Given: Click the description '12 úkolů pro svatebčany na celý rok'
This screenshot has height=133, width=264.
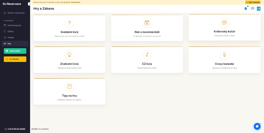Looking at the screenshot, I should (x=147, y=36).
